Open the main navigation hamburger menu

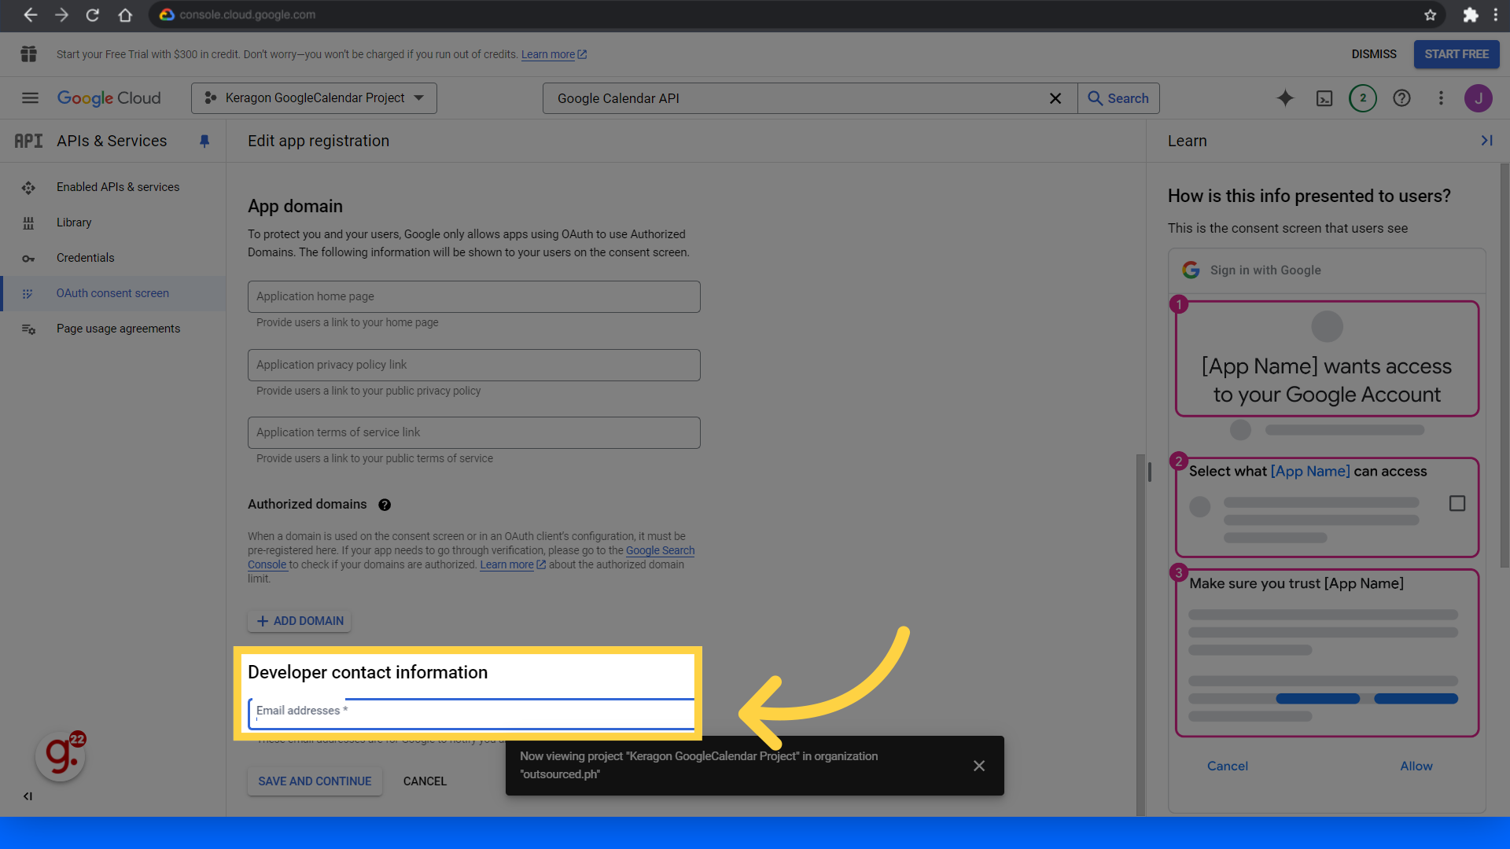click(30, 98)
